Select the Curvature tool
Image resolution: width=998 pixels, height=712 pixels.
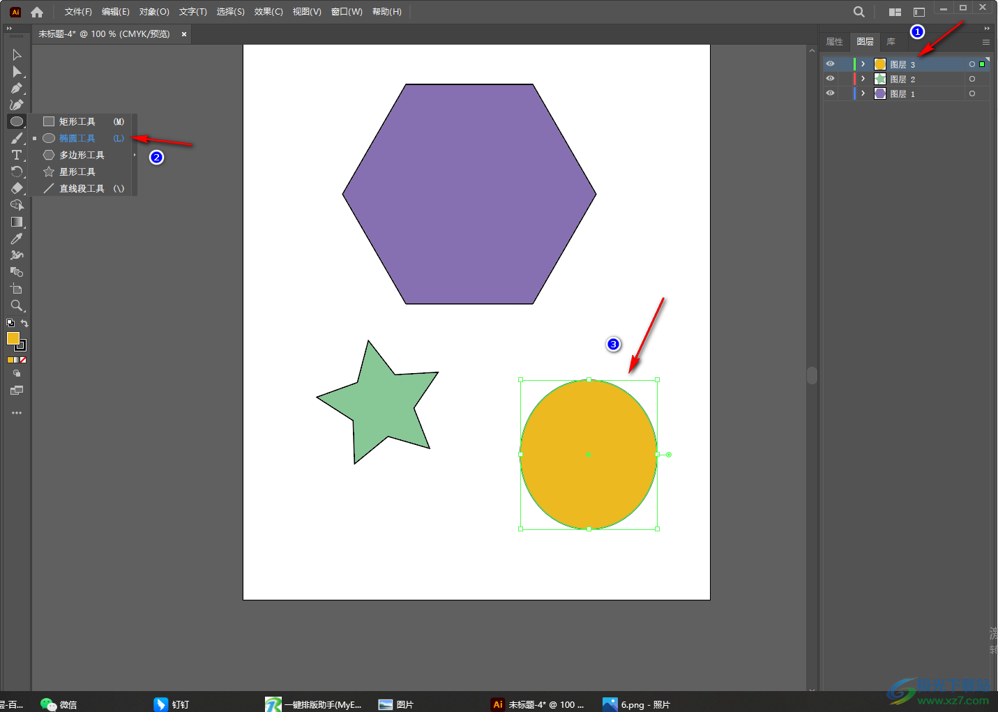coord(17,105)
